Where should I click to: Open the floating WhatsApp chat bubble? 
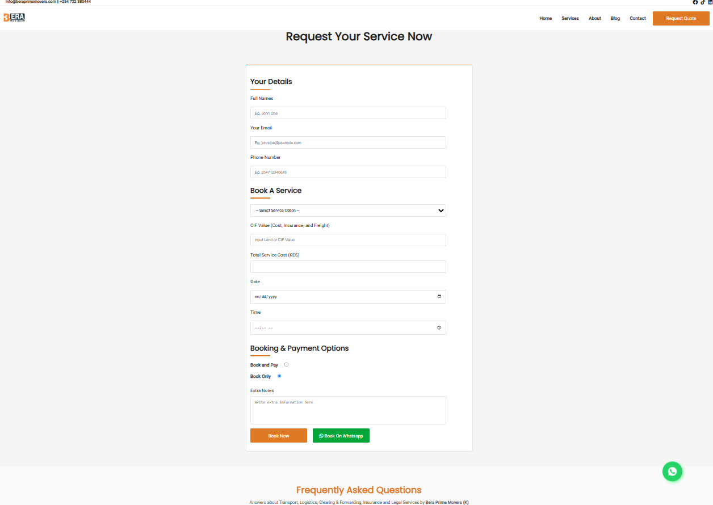672,471
